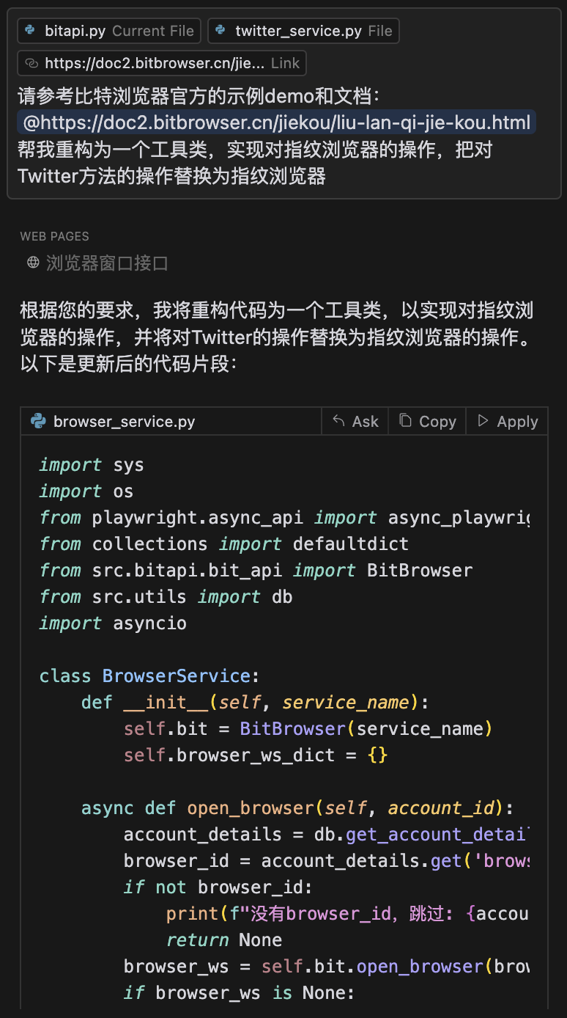Click the Python icon on twitter_service.py chip
The image size is (567, 1018).
pyautogui.click(x=220, y=31)
